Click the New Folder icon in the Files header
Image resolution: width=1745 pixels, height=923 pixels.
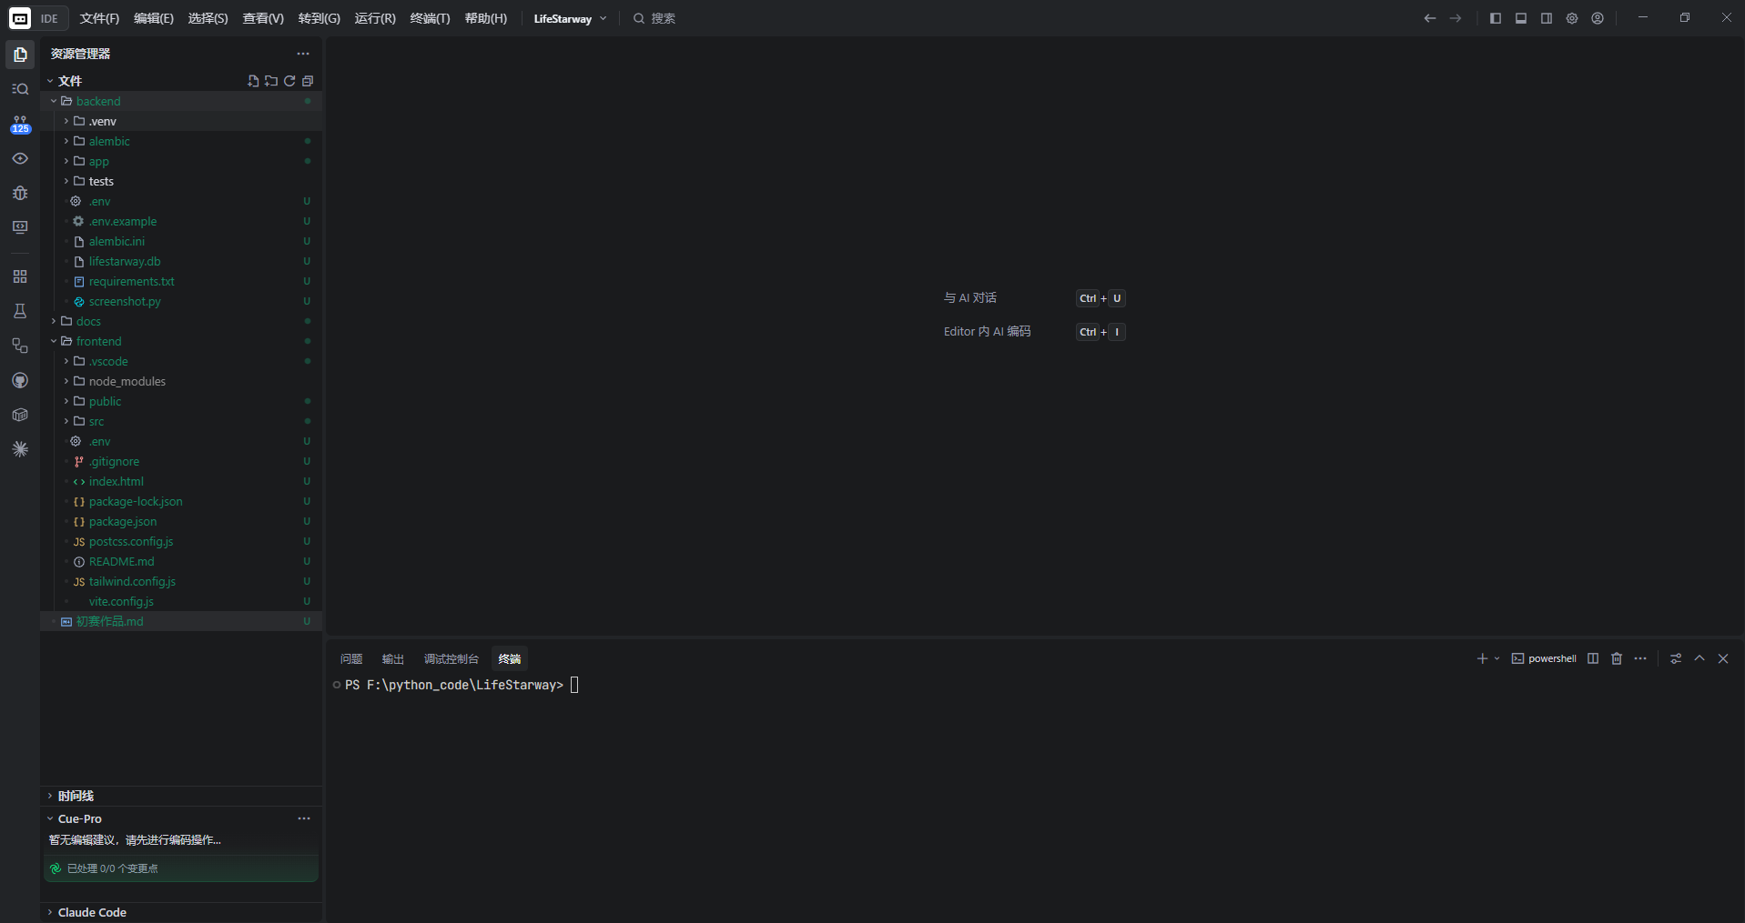pyautogui.click(x=271, y=81)
